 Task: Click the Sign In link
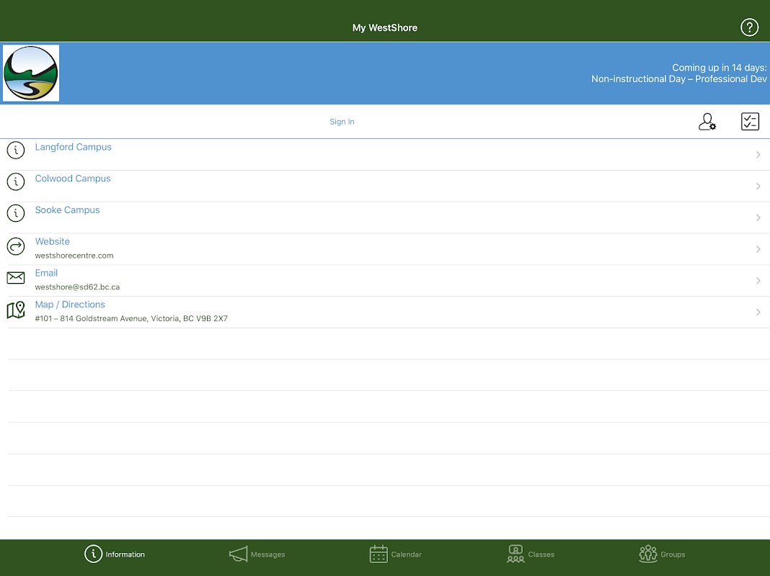[x=342, y=122]
